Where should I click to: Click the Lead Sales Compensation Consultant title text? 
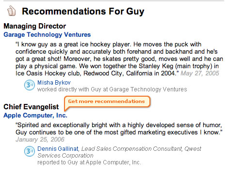pos(132,149)
